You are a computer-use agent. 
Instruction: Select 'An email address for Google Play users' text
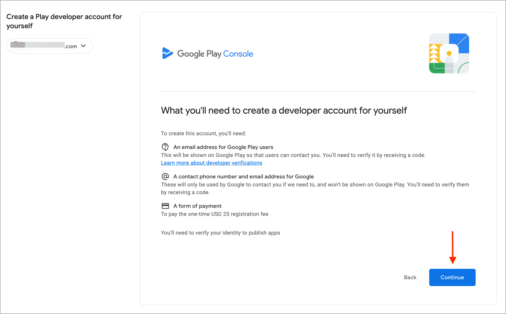click(x=223, y=147)
